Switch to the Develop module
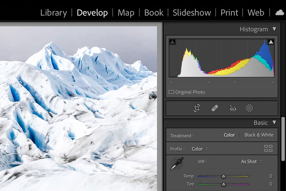Image resolution: width=286 pixels, height=191 pixels. click(x=92, y=13)
